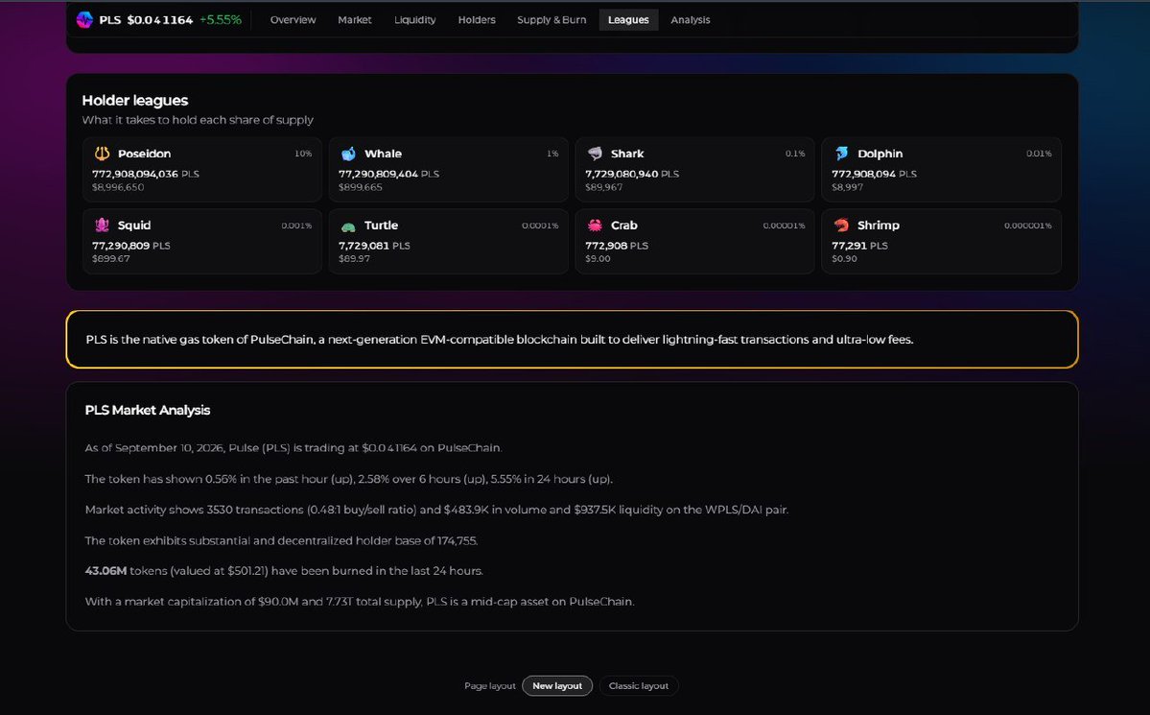Click the Shrimp 0.000001% share label
This screenshot has height=715, width=1150.
pos(1027,226)
